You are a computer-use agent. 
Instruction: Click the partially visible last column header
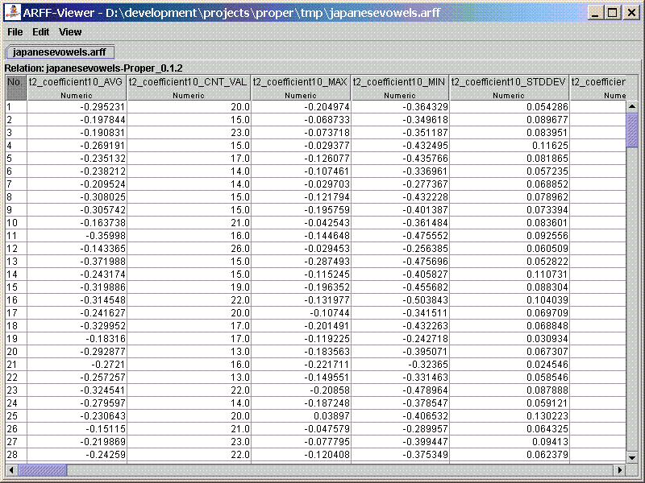(x=598, y=88)
